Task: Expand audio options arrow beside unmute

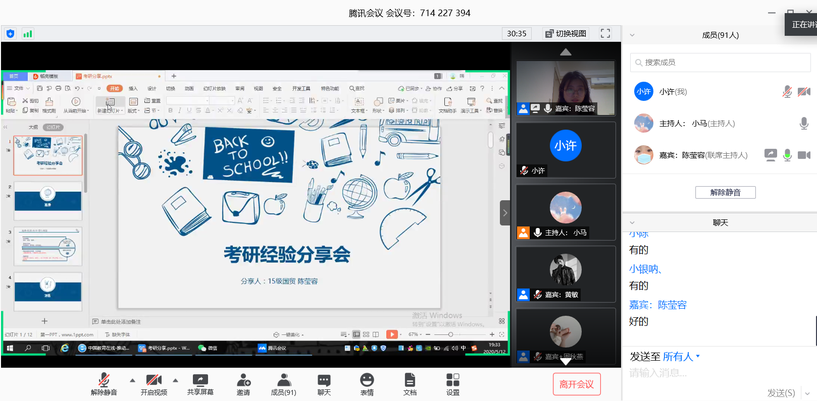Action: [132, 380]
